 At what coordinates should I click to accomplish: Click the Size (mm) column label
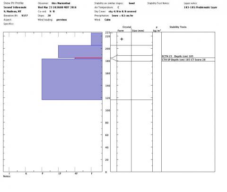point(138,31)
